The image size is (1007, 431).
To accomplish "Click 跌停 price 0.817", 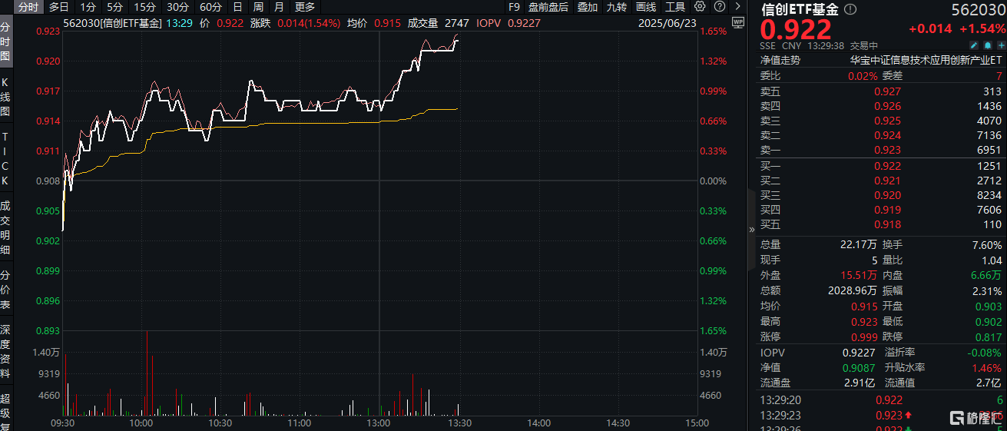I will 989,337.
